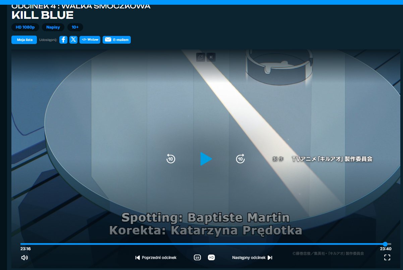403x270 pixels.
Task: Go to Poprzedni odcinek
Action: pos(156,258)
